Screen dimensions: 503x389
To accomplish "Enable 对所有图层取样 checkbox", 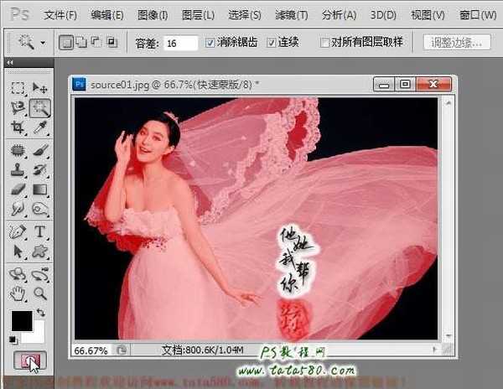I will [x=325, y=42].
